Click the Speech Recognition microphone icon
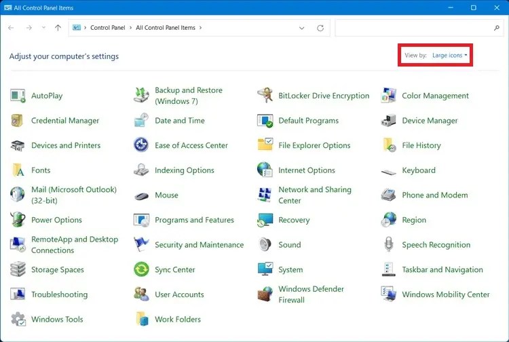Image resolution: width=509 pixels, height=342 pixels. (x=389, y=244)
